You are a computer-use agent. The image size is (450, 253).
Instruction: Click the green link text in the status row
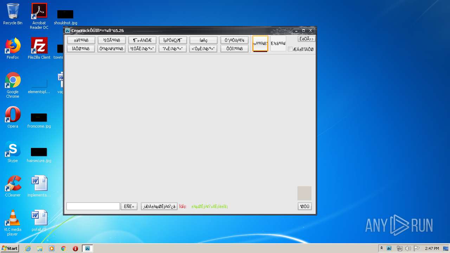(210, 207)
